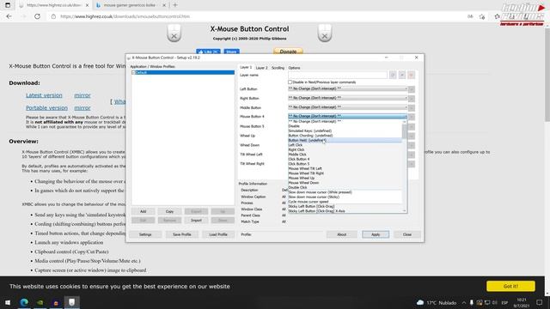Open the NVIDIA app from the taskbar
The width and height of the screenshot is (550, 309).
40,302
